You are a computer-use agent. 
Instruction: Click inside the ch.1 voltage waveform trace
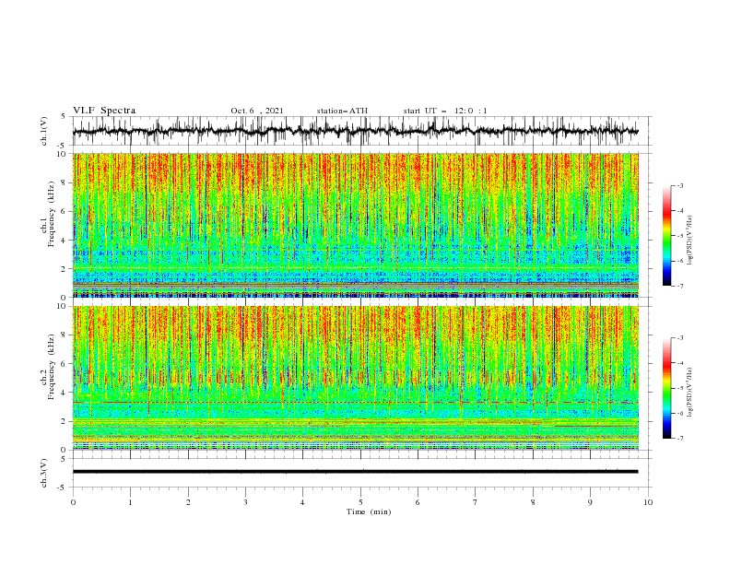pyautogui.click(x=355, y=131)
